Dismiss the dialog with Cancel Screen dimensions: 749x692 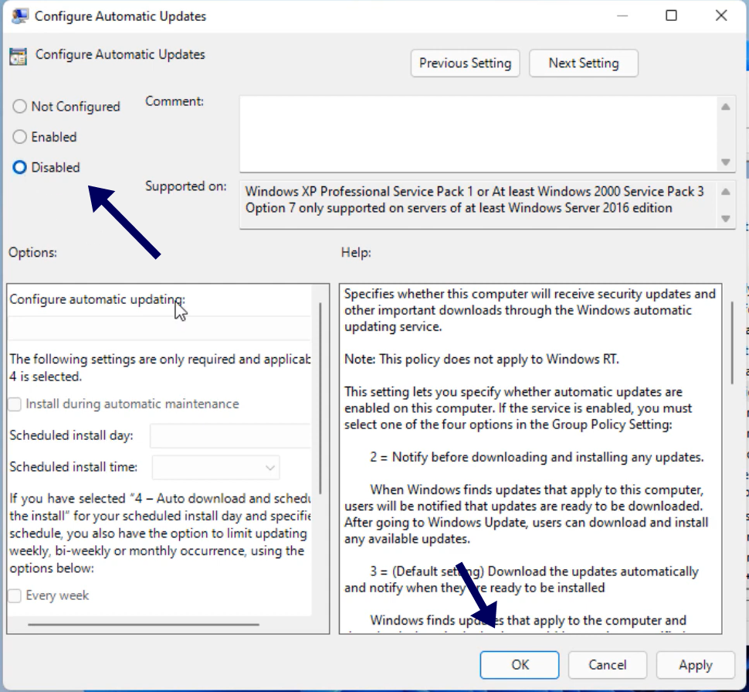pos(608,665)
